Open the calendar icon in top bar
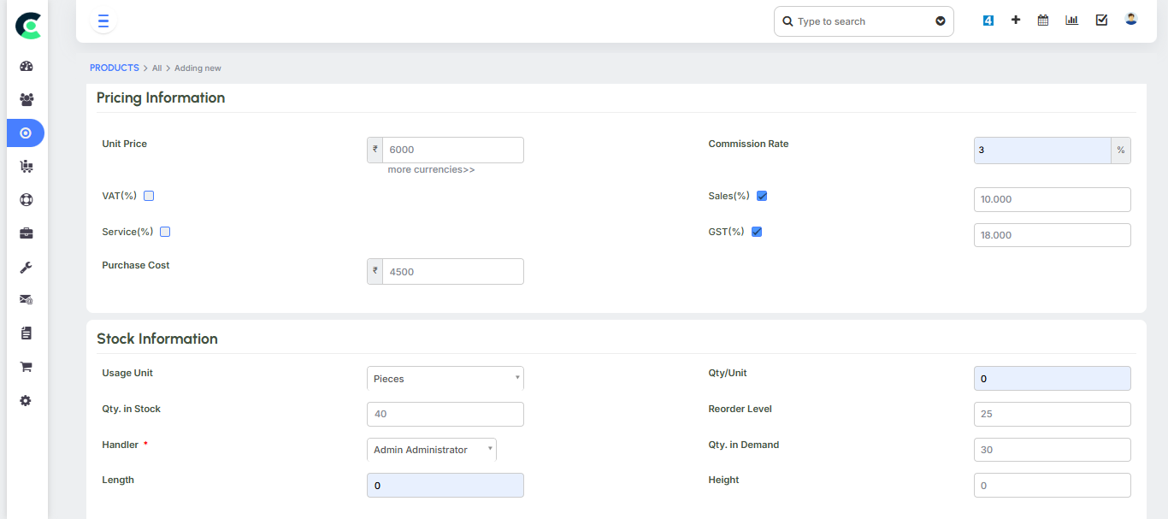Viewport: 1168px width, 519px height. pyautogui.click(x=1043, y=21)
